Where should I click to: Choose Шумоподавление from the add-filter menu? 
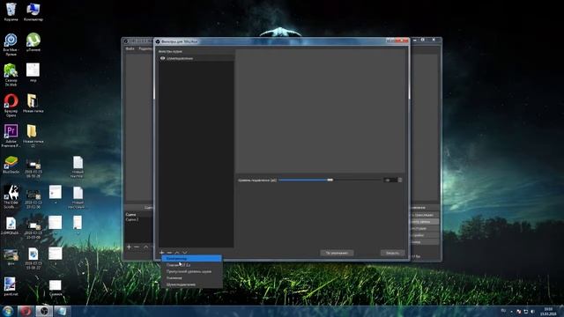click(x=191, y=284)
